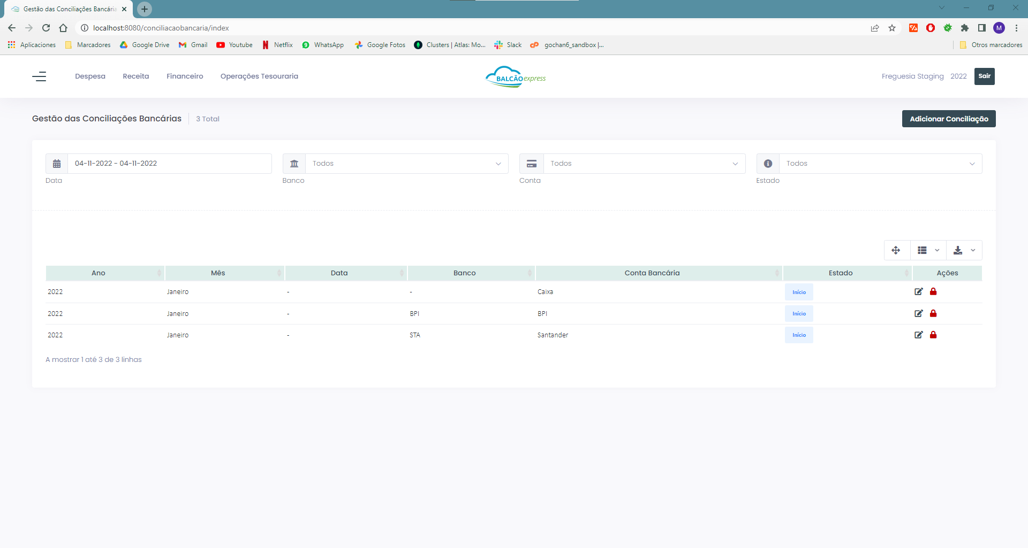
Task: Sort table by Data column
Action: [x=346, y=273]
